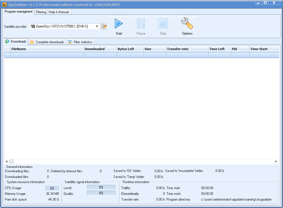Viewport: 283px width, 208px height.
Task: Click the horizontal scrollbar thumb
Action: point(11,161)
